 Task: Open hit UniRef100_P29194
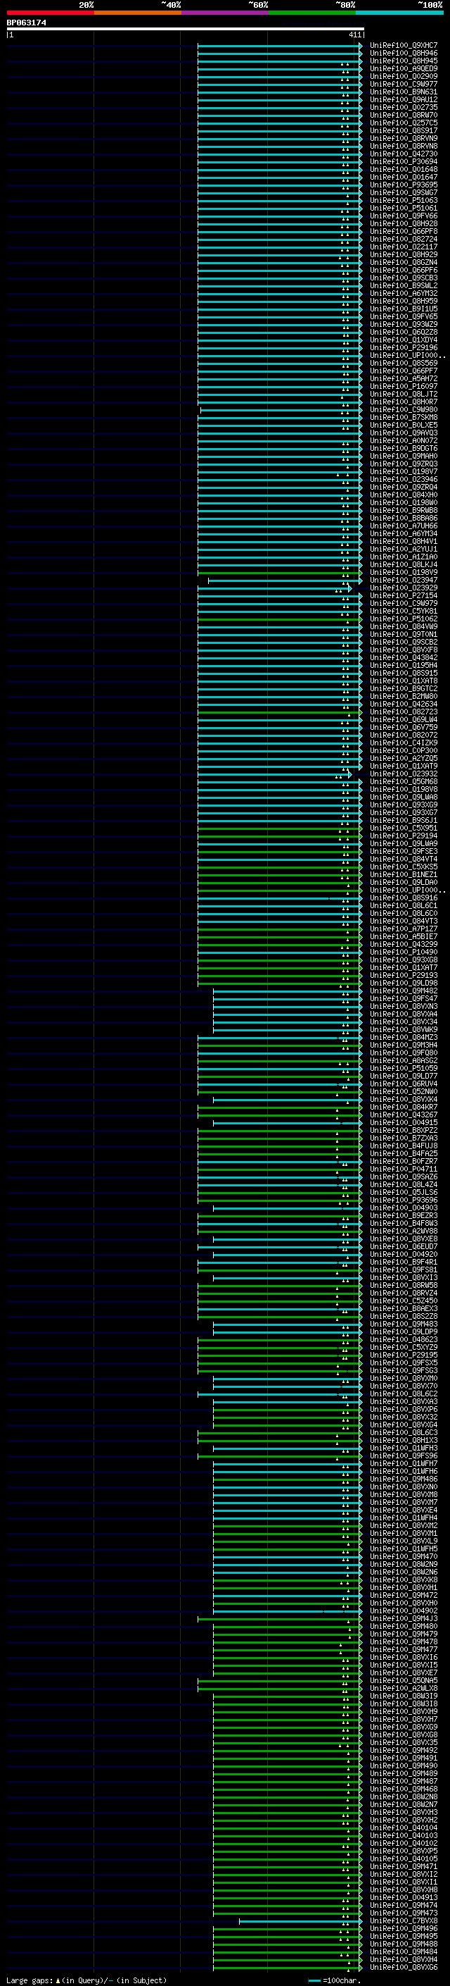pyautogui.click(x=404, y=836)
